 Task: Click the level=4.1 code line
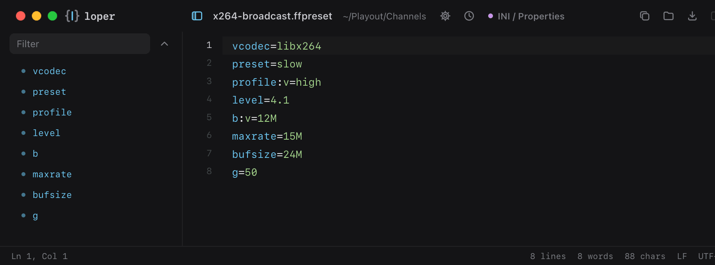[261, 100]
